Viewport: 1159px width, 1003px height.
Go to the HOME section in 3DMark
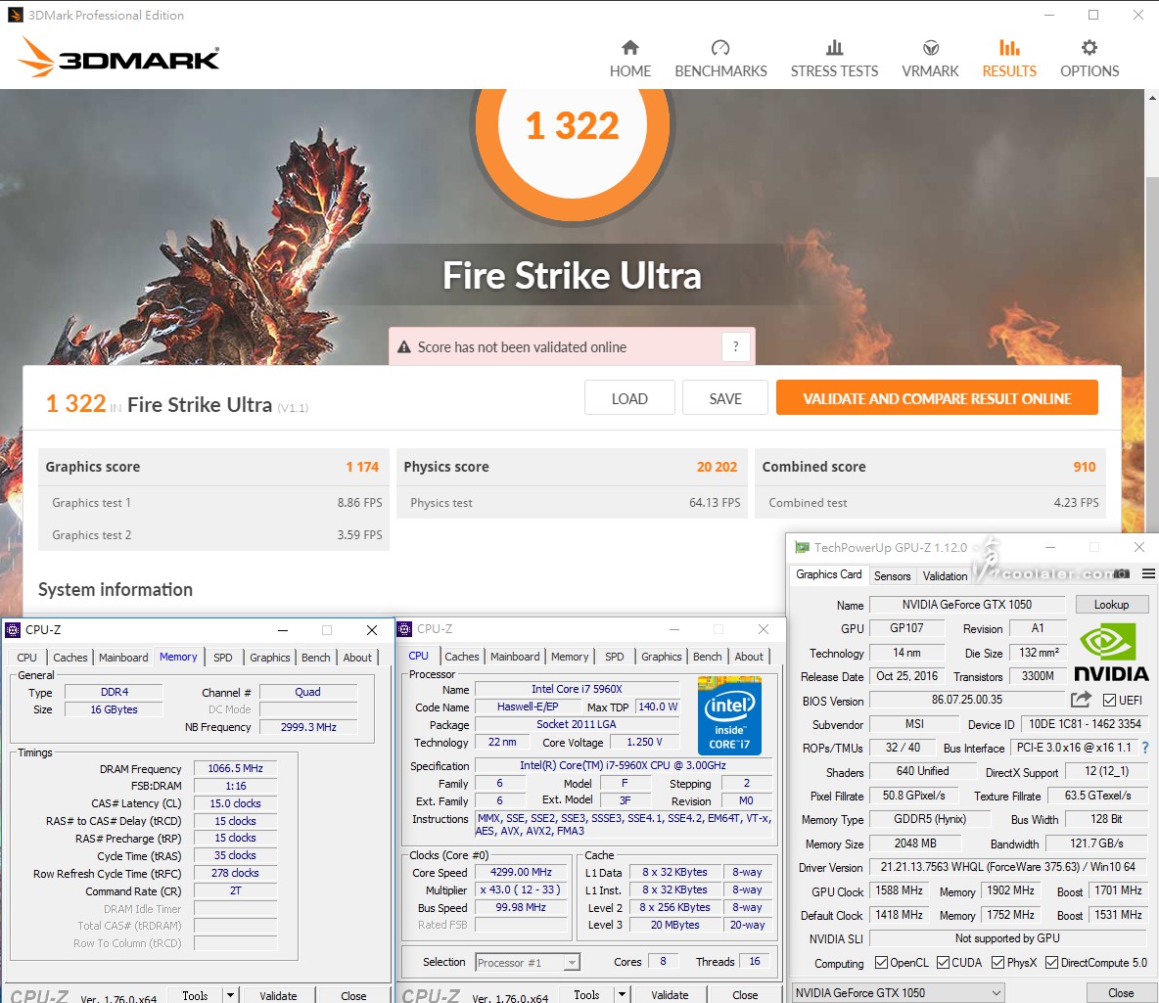tap(629, 59)
